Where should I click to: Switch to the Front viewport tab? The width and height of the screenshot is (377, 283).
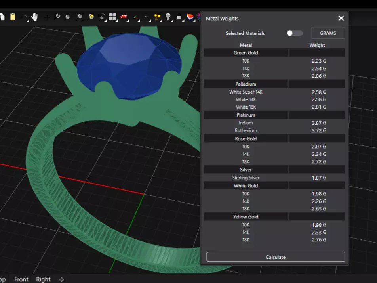pyautogui.click(x=21, y=279)
